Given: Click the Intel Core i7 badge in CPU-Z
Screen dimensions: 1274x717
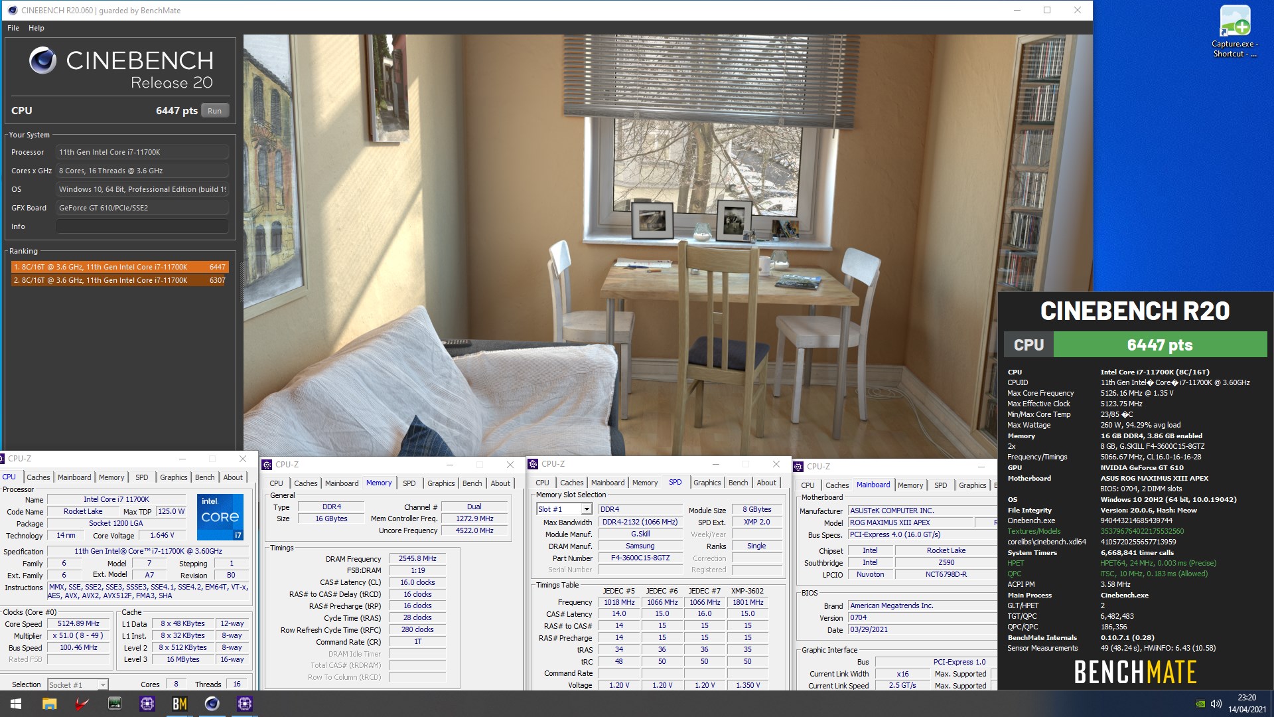Looking at the screenshot, I should pyautogui.click(x=220, y=517).
